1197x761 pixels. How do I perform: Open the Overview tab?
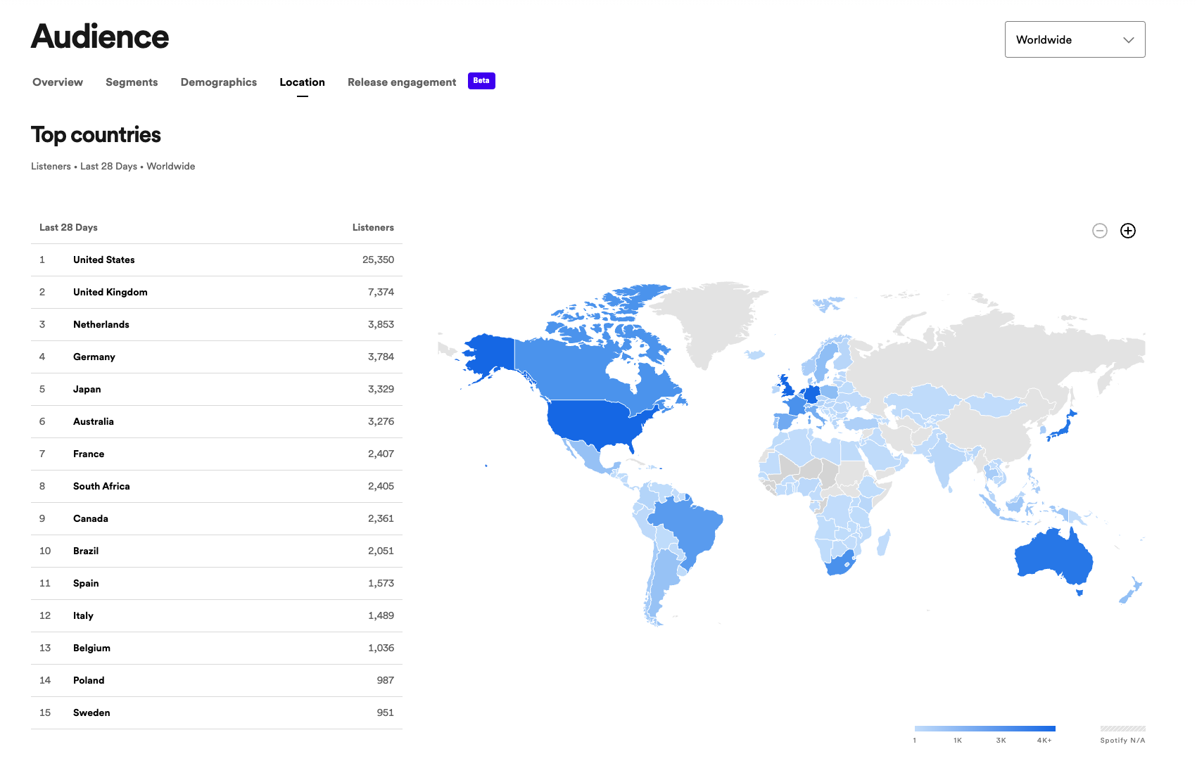(x=57, y=82)
